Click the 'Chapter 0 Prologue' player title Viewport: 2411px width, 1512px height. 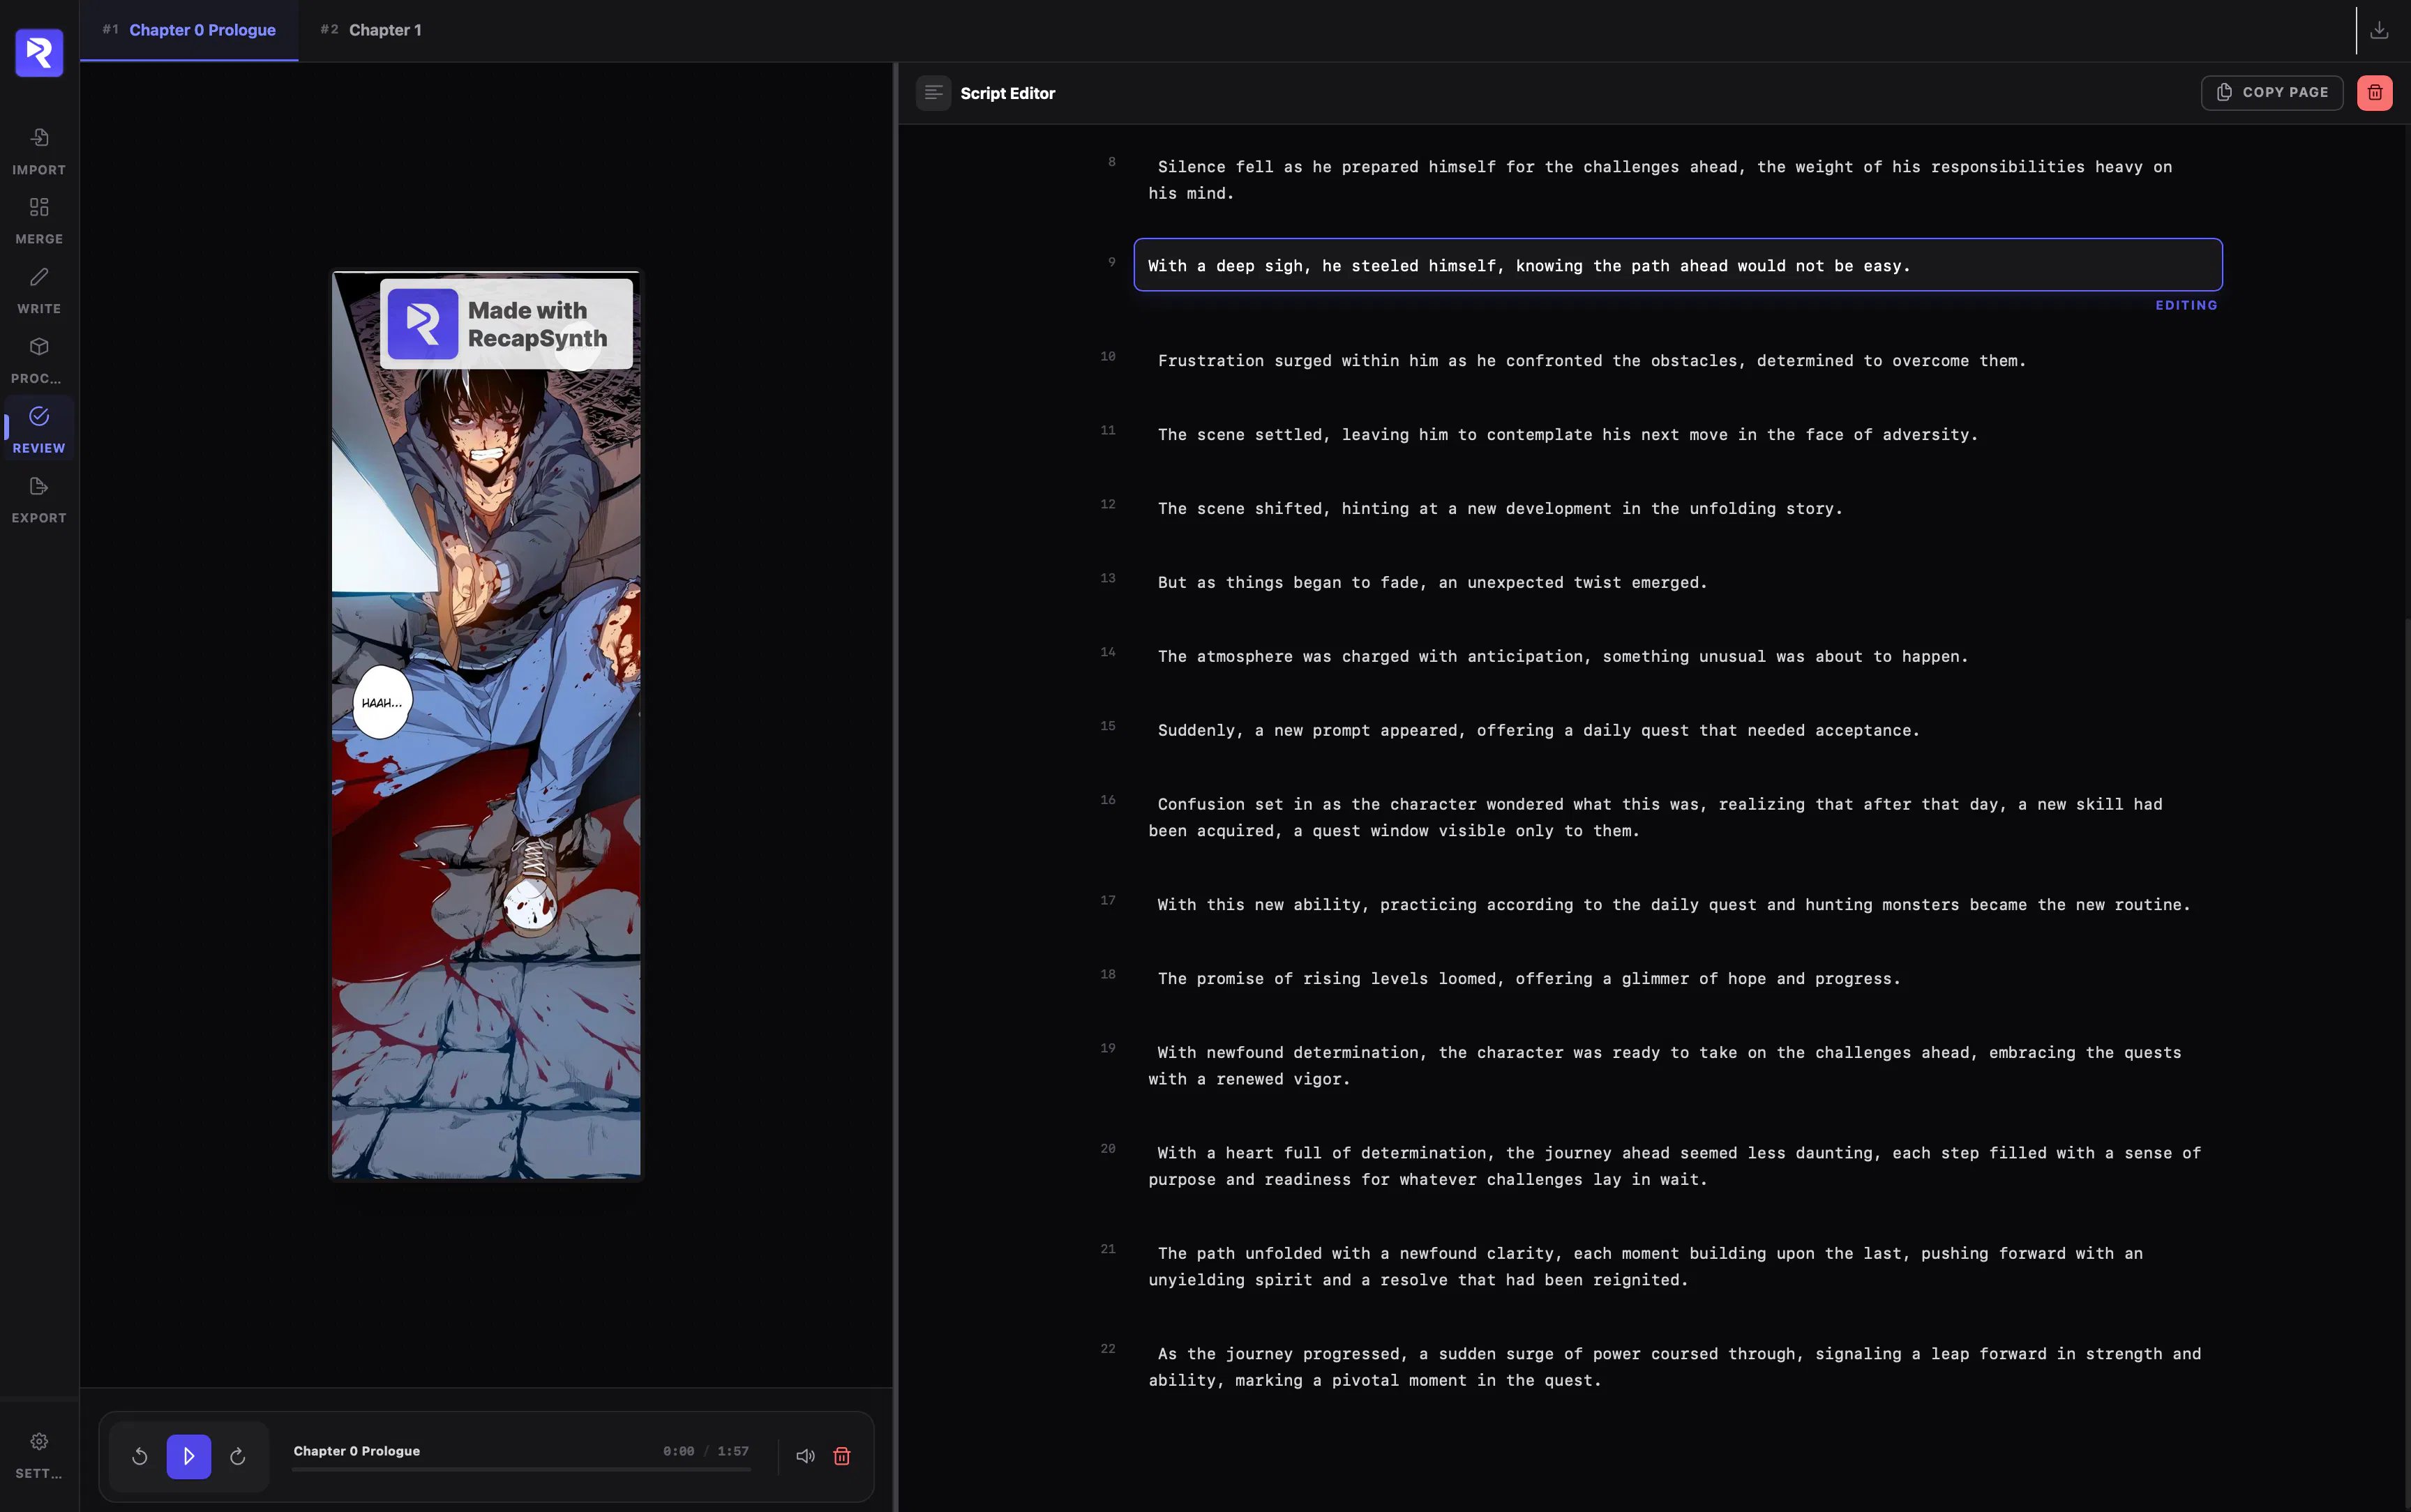click(357, 1451)
